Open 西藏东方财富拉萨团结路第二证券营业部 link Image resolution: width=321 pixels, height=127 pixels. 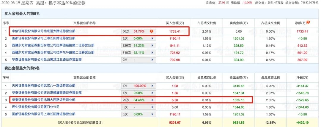[x=53, y=46]
